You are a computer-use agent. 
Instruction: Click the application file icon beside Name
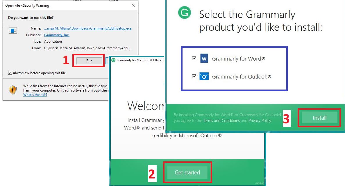(13, 30)
